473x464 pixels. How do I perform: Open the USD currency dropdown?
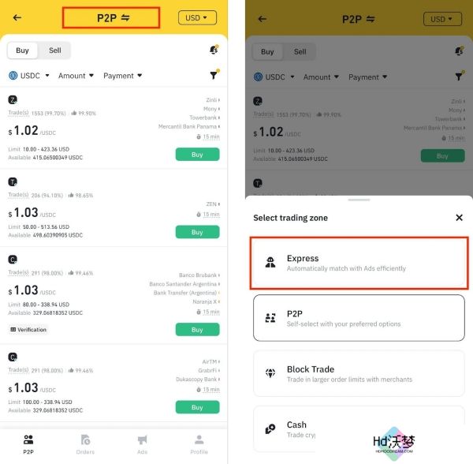pyautogui.click(x=197, y=18)
